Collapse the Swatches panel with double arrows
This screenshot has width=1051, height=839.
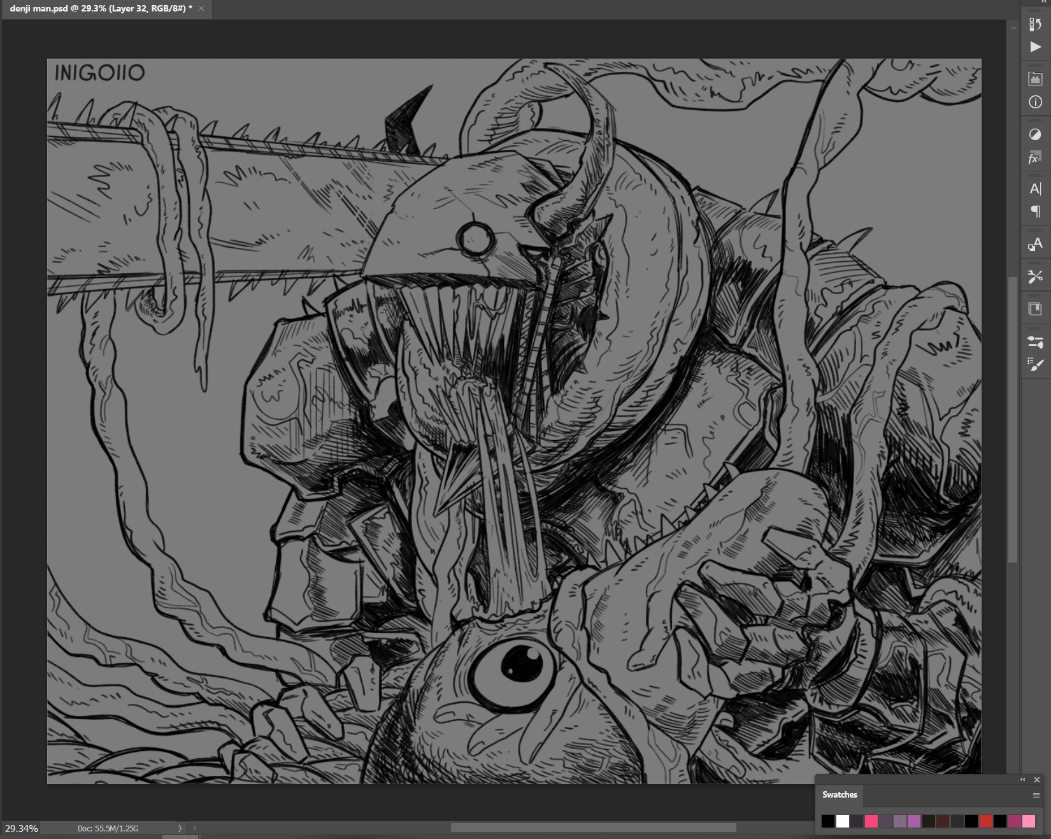coord(1023,780)
